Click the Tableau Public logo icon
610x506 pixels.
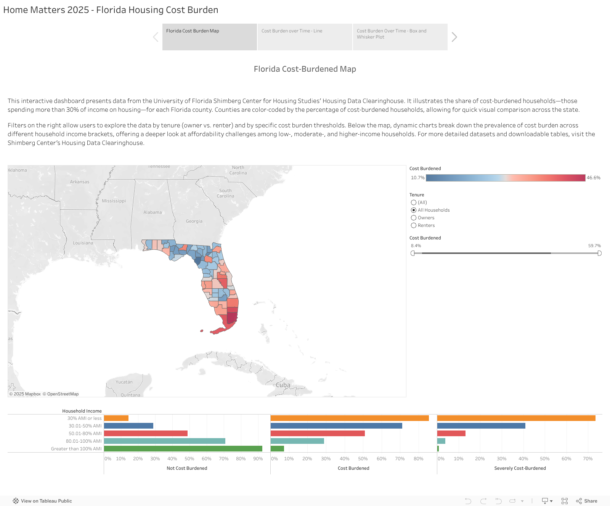(x=15, y=501)
